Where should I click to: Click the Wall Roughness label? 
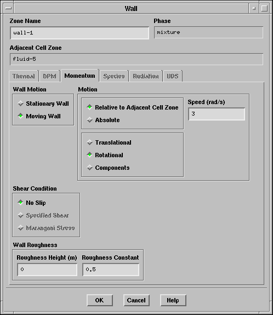(35, 245)
